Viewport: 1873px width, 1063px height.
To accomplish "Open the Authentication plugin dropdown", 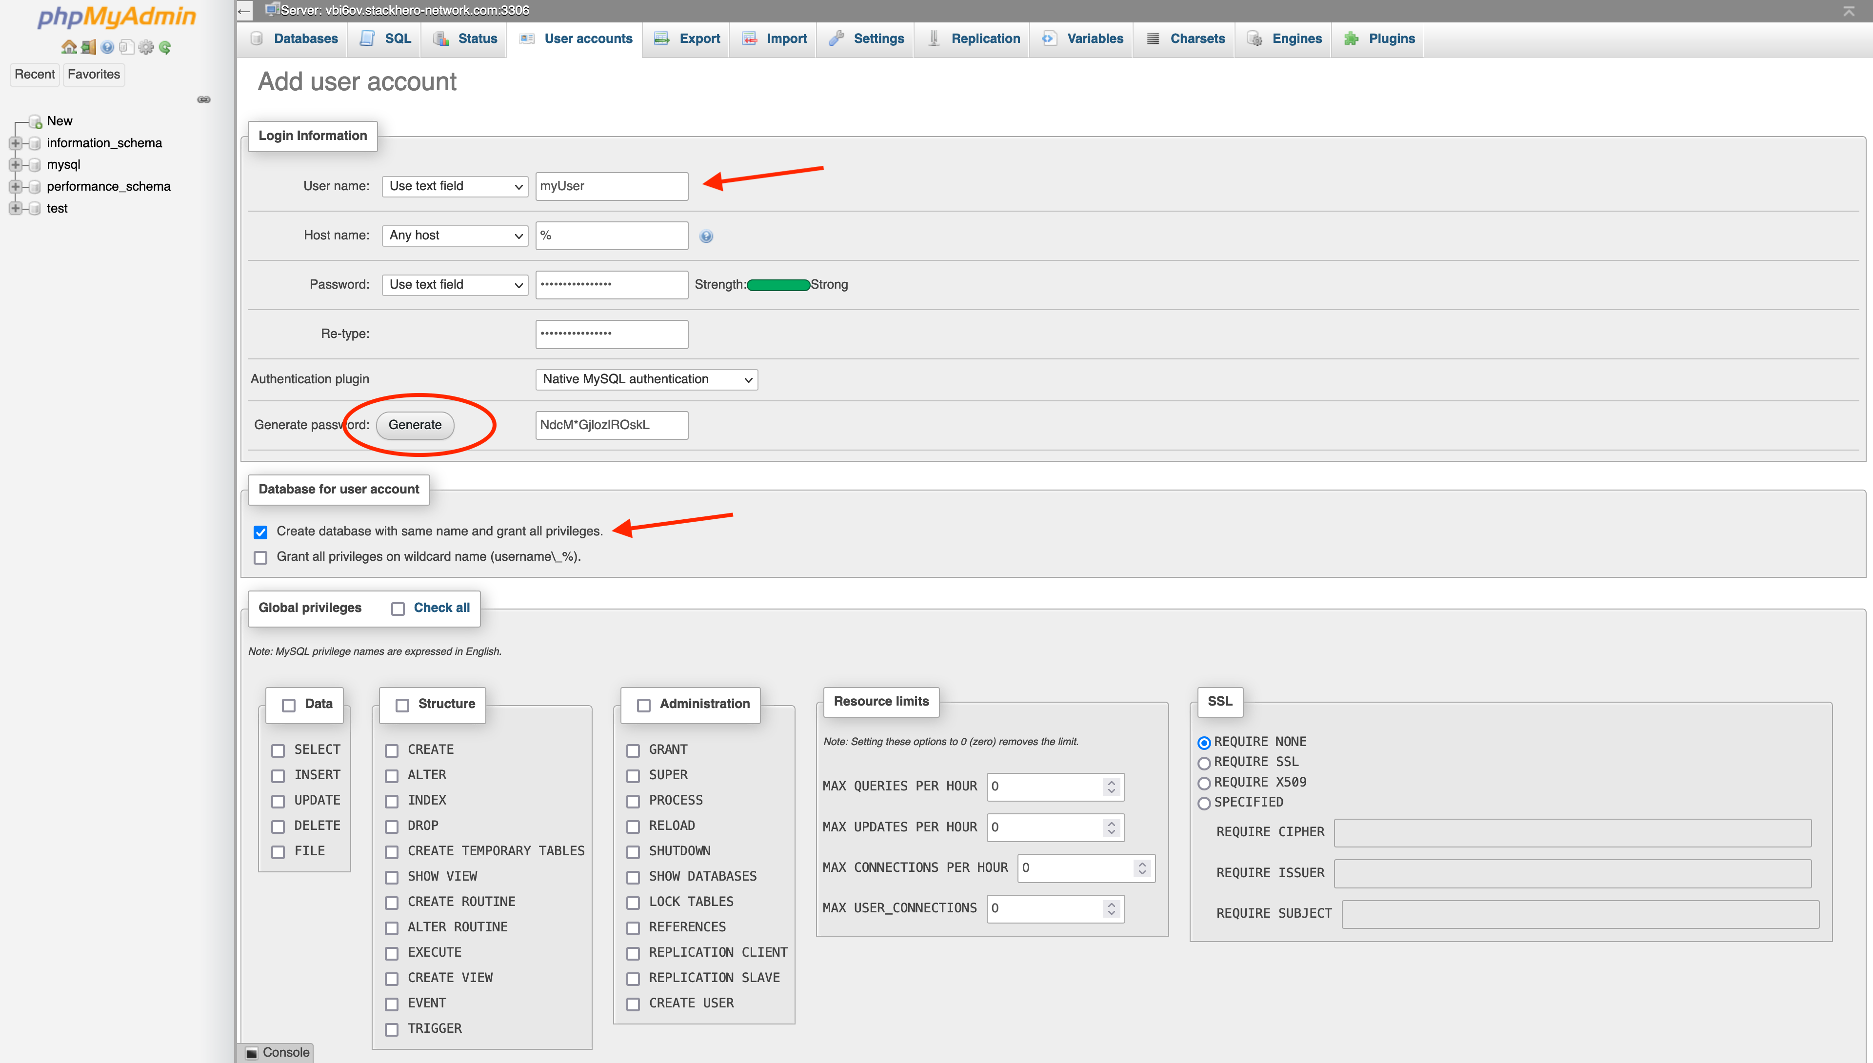I will coord(645,379).
